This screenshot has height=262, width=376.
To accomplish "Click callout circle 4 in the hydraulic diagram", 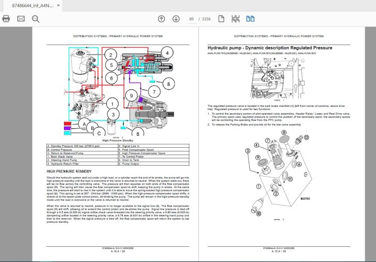I will click(167, 53).
